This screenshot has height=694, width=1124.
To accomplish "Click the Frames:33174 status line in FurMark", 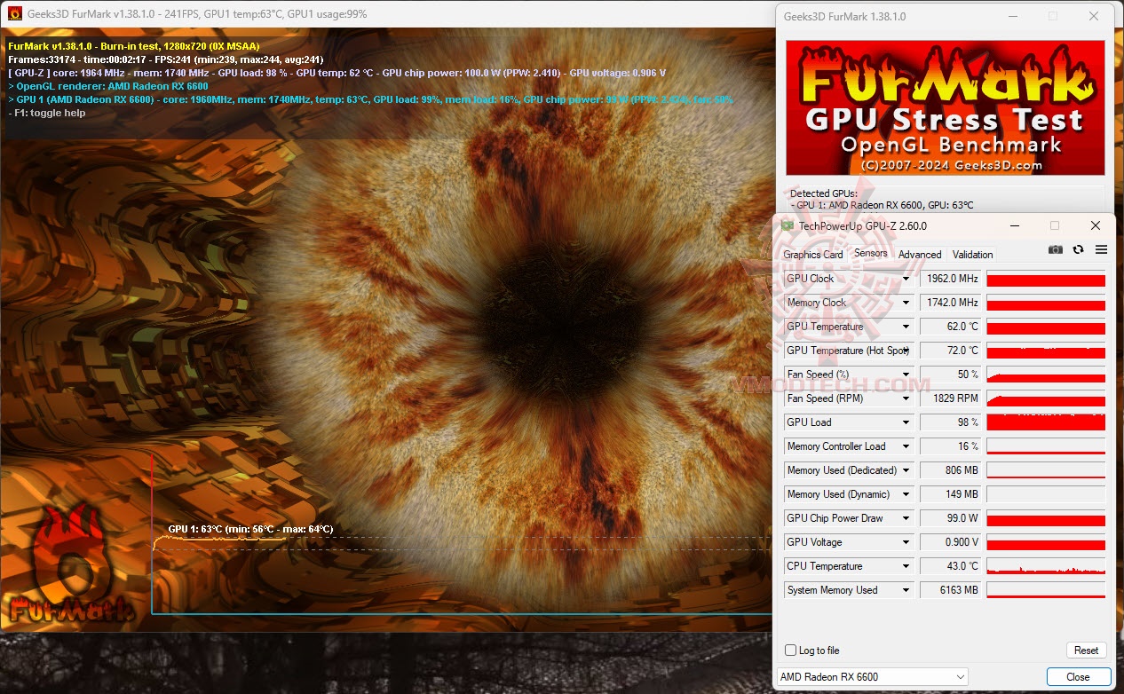I will (x=165, y=59).
